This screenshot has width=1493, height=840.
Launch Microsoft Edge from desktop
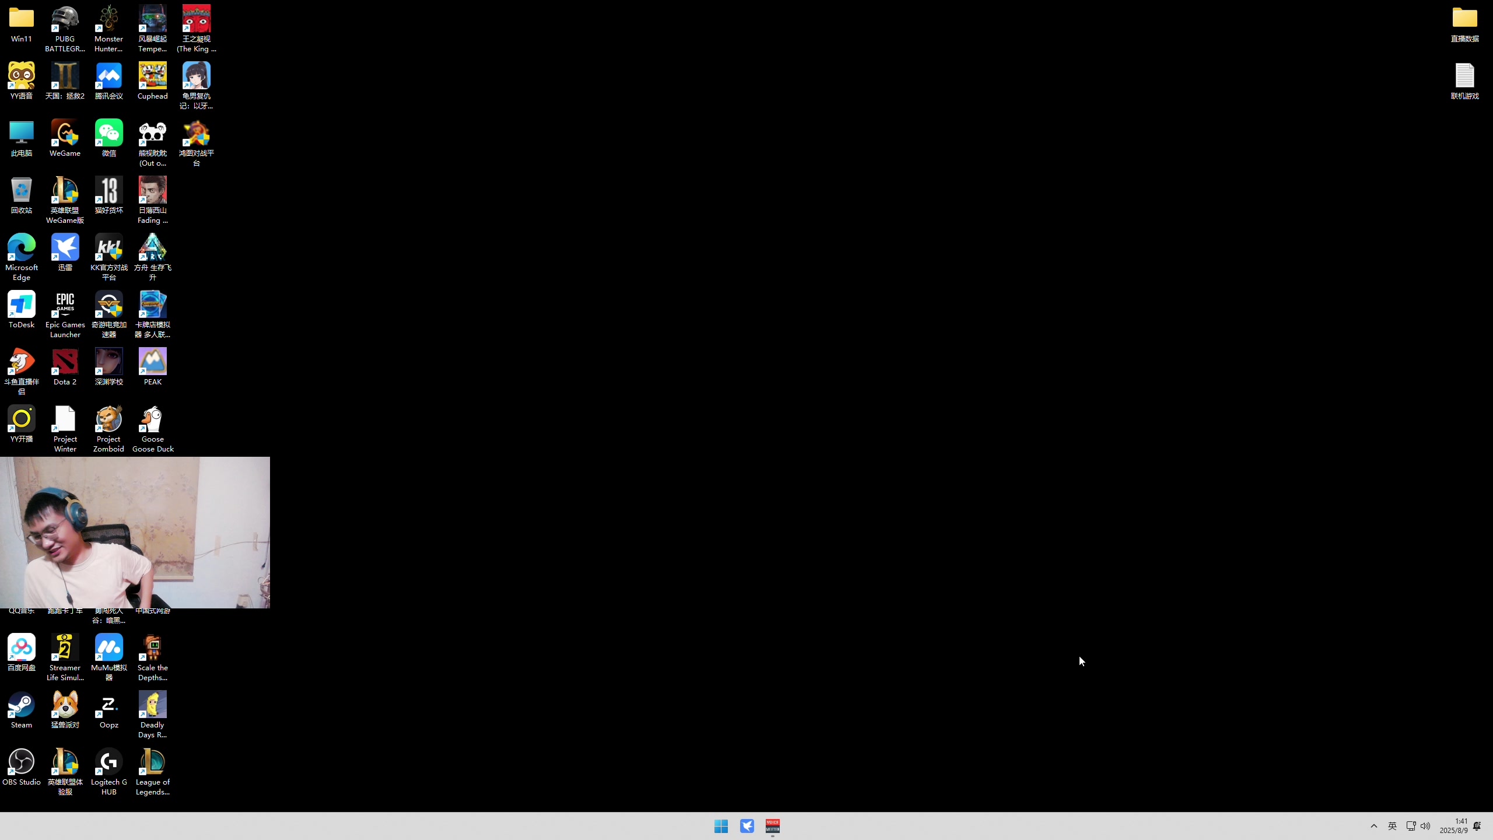coord(22,258)
